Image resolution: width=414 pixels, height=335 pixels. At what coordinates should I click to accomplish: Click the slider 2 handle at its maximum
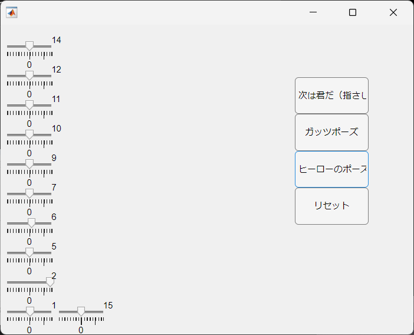point(50,282)
